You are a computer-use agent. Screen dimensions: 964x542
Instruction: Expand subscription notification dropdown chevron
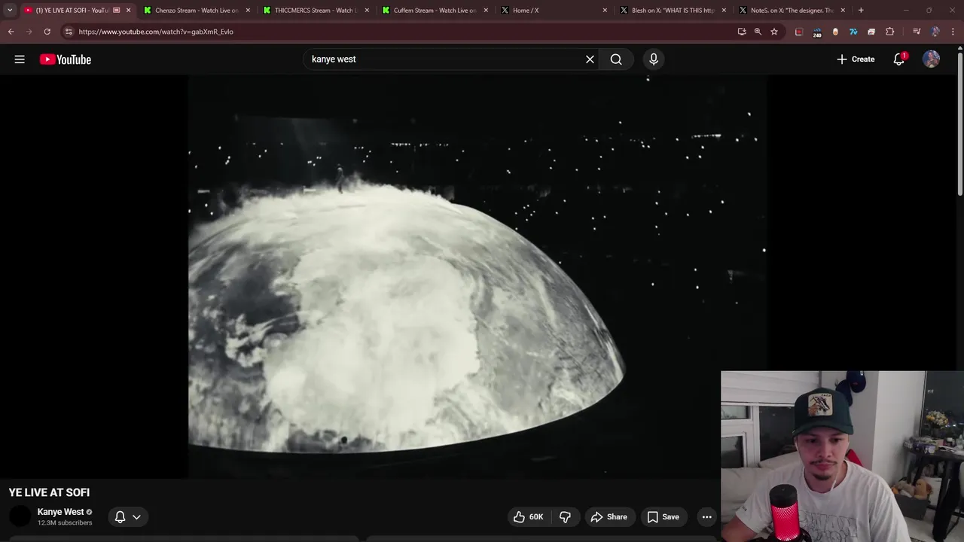[136, 517]
